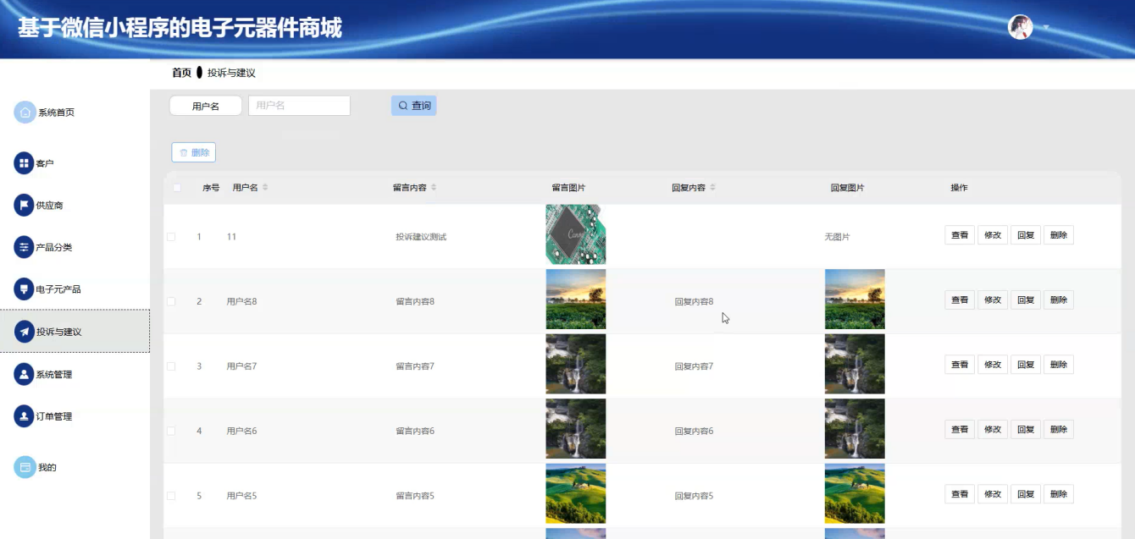The image size is (1135, 539).
Task: Check the row 1 checkbox for user 11
Action: coord(171,237)
